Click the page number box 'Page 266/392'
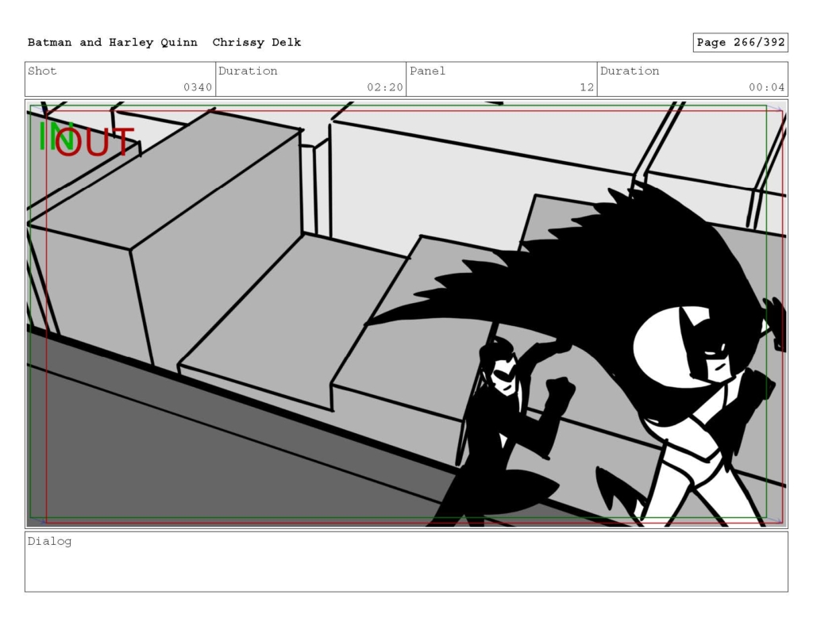The height and width of the screenshot is (629, 813). (x=740, y=43)
